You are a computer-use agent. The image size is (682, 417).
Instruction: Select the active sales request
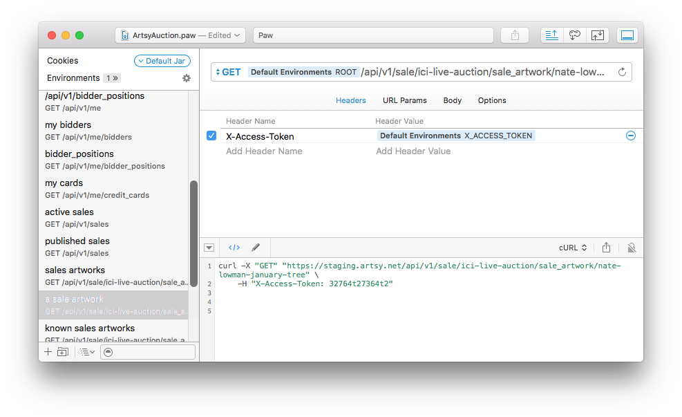(113, 218)
